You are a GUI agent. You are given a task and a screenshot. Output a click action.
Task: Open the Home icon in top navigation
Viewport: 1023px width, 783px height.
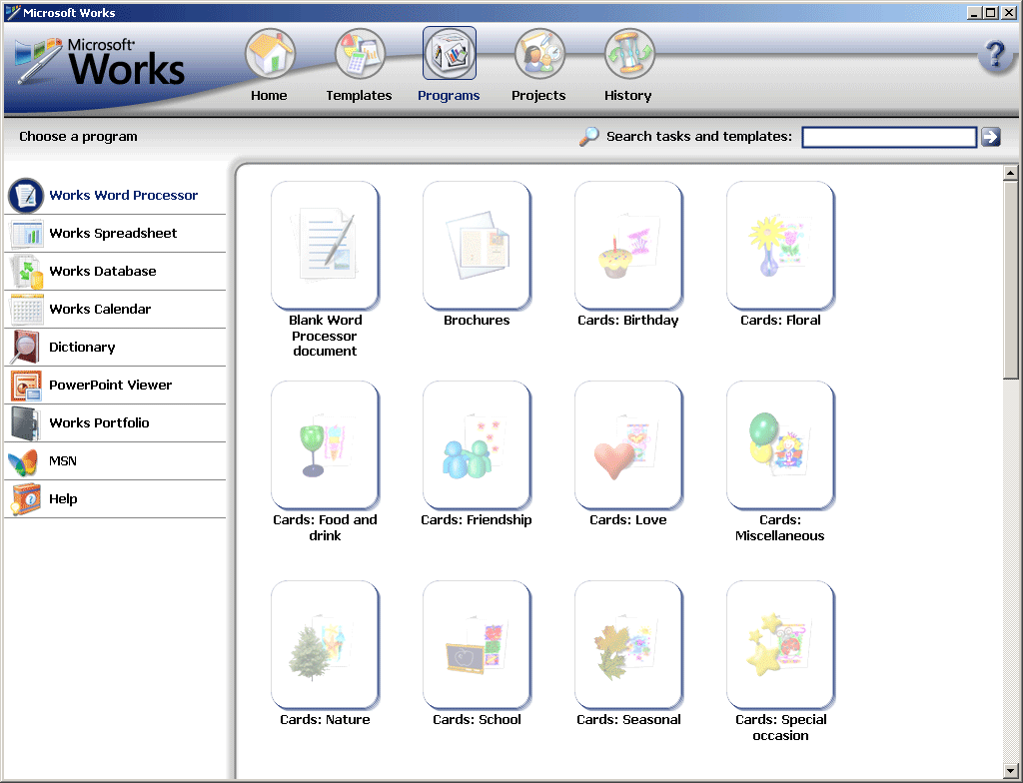(270, 54)
